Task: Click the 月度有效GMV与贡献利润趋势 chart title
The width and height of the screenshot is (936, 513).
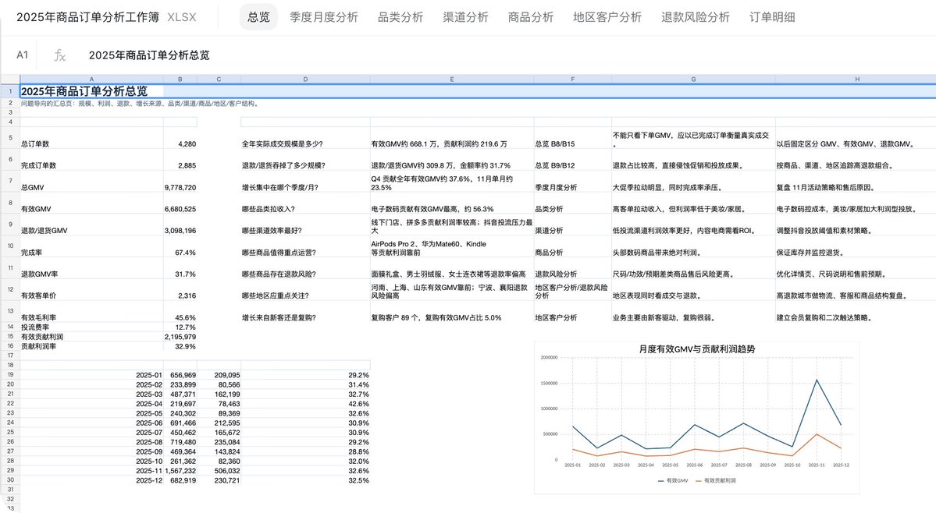Action: (696, 349)
